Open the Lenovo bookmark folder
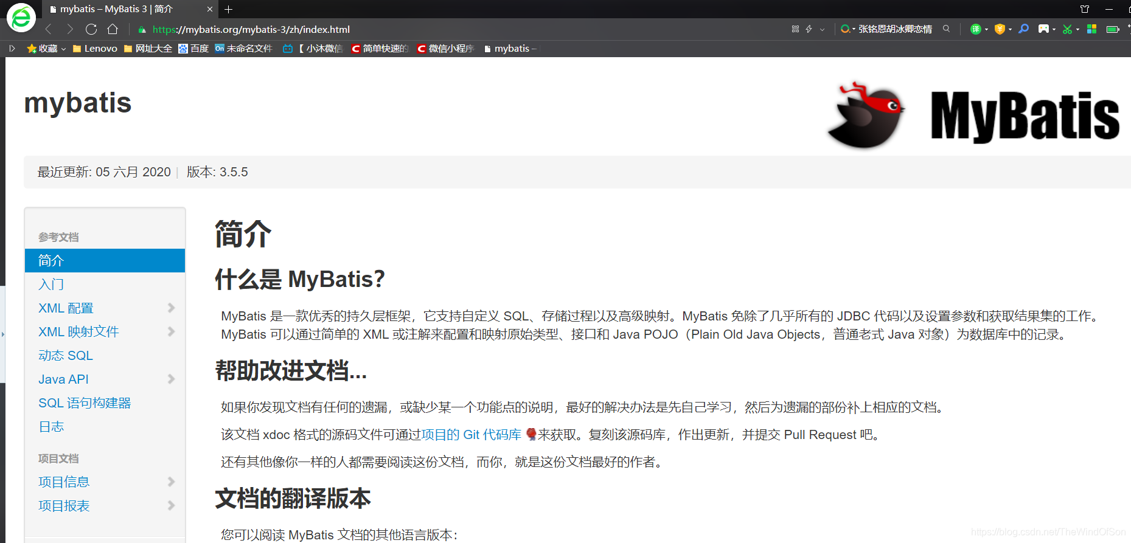Viewport: 1131px width, 543px height. tap(95, 48)
